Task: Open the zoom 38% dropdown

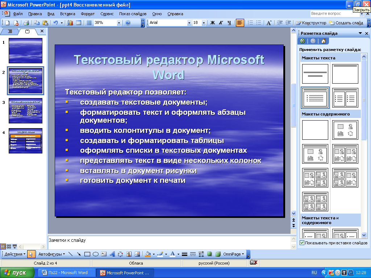Action: click(x=119, y=23)
